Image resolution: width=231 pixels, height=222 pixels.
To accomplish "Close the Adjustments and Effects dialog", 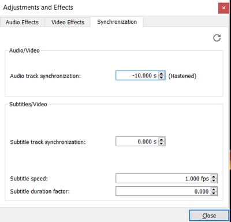I will tap(223, 8).
